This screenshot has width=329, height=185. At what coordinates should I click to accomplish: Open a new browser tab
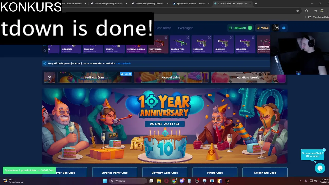click(256, 4)
